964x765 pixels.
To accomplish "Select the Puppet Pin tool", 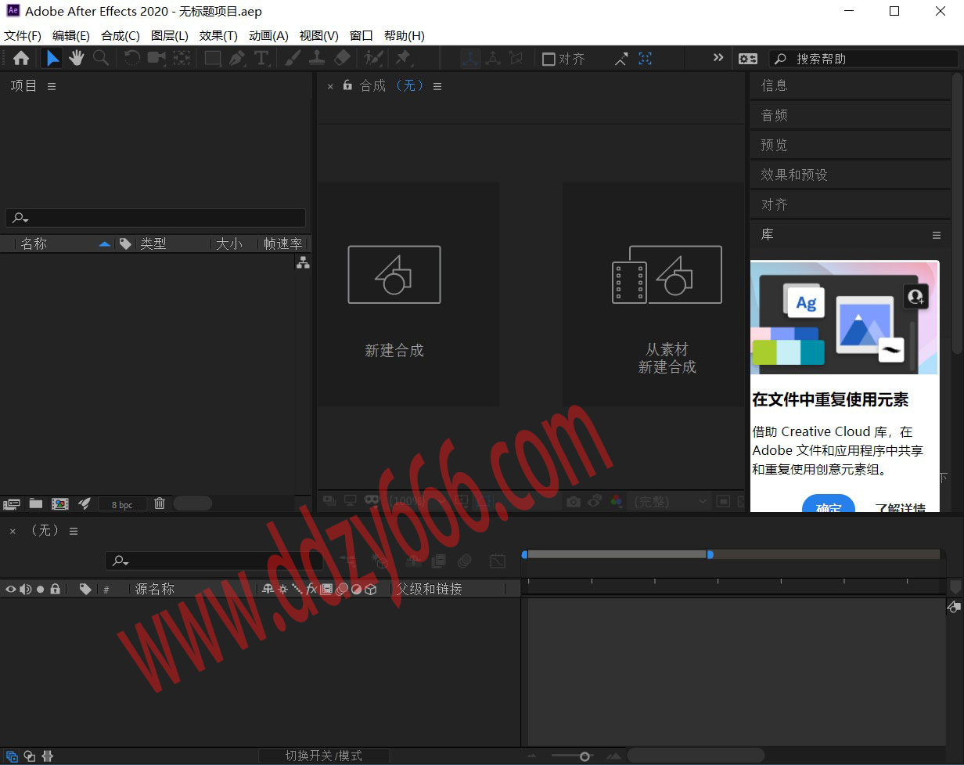I will click(403, 58).
